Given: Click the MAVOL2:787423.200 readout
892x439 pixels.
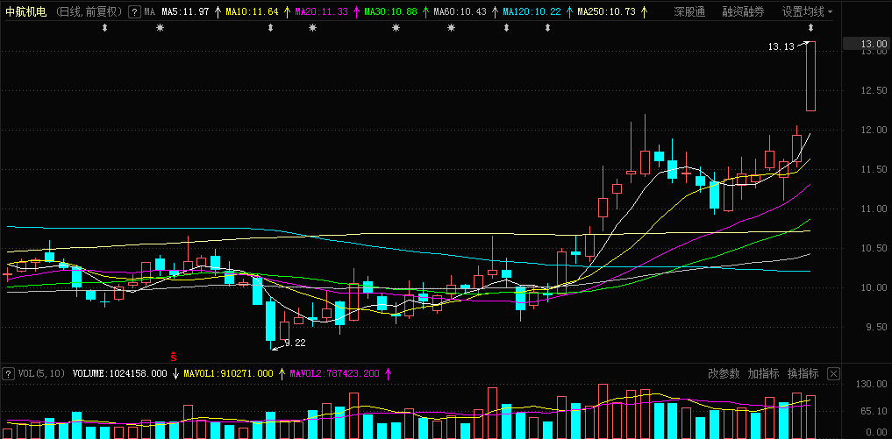Looking at the screenshot, I should [335, 373].
